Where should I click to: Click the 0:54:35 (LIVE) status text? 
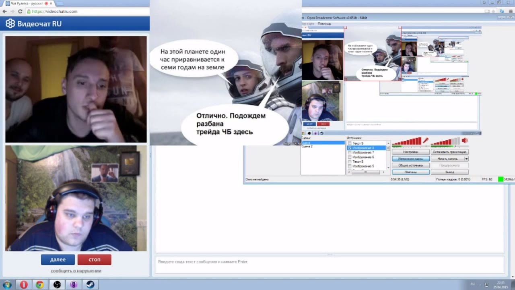(x=400, y=179)
